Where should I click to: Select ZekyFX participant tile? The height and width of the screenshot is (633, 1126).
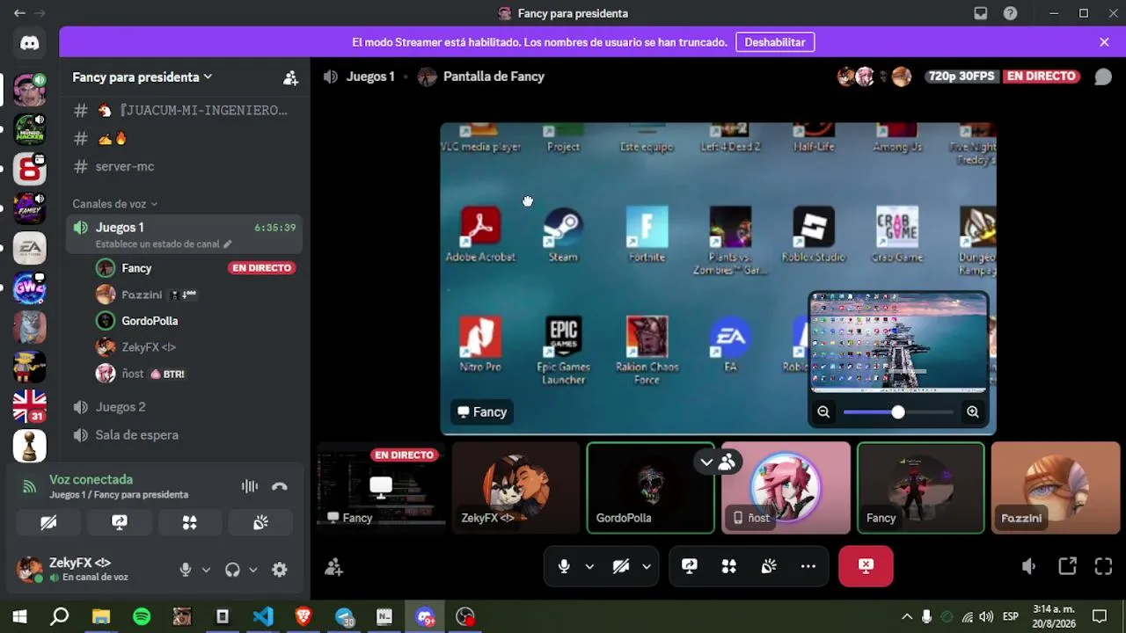coord(515,488)
